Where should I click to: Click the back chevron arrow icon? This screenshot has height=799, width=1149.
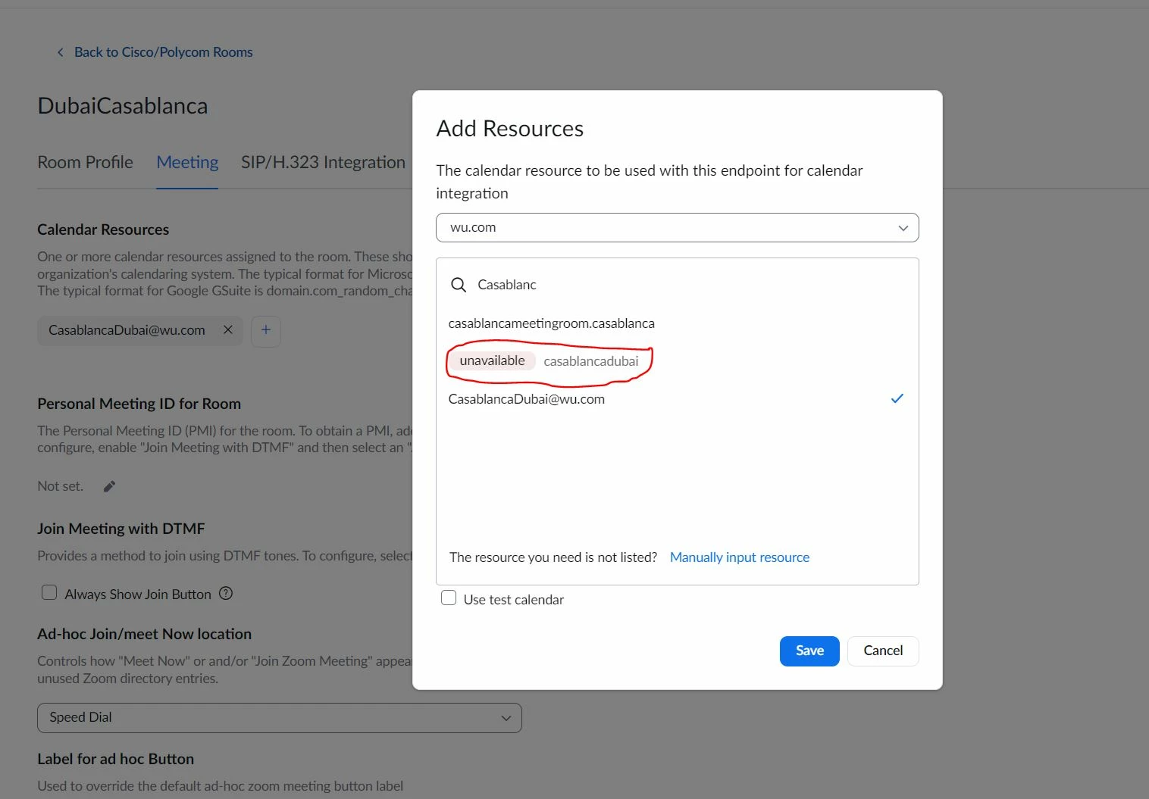coord(61,52)
